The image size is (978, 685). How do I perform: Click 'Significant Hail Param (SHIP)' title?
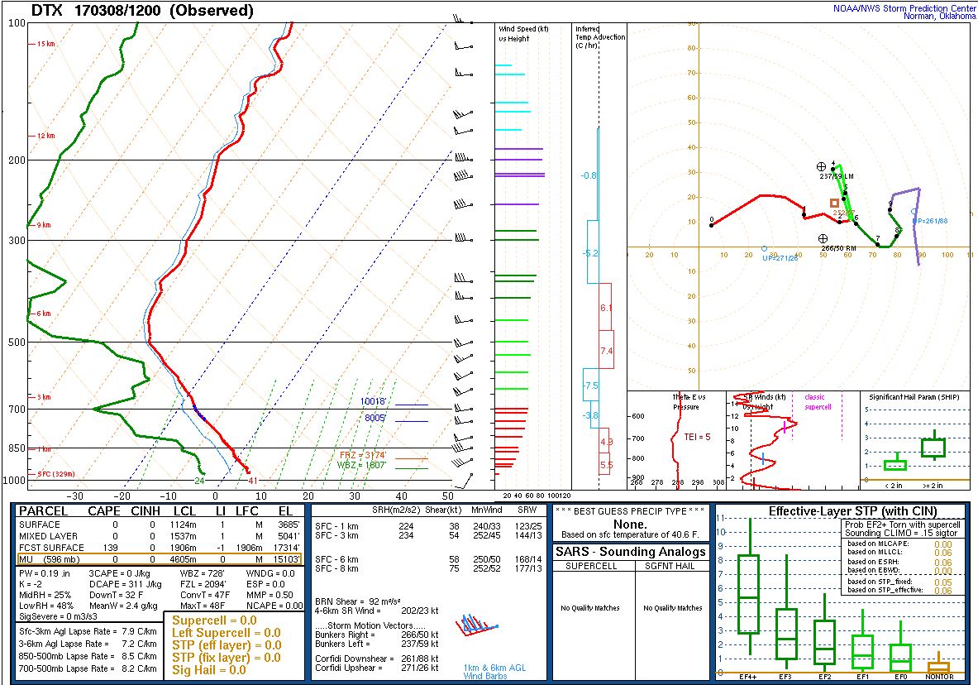(x=914, y=397)
